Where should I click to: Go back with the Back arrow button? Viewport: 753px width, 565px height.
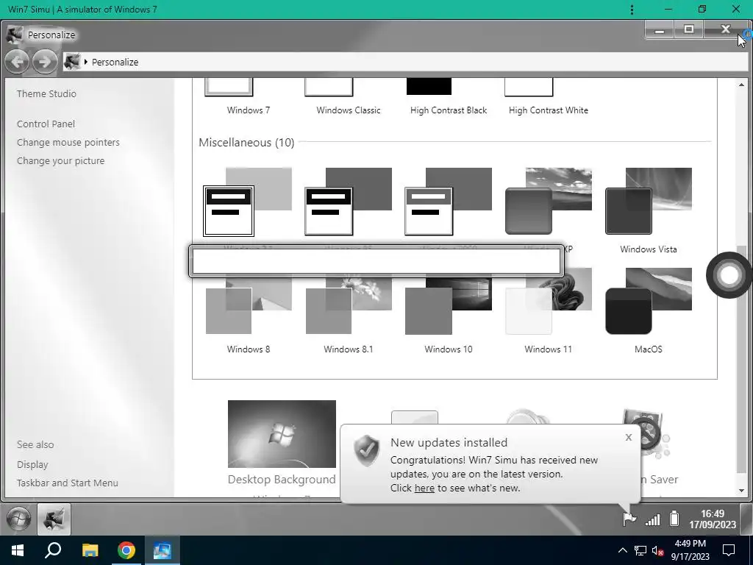tap(17, 62)
